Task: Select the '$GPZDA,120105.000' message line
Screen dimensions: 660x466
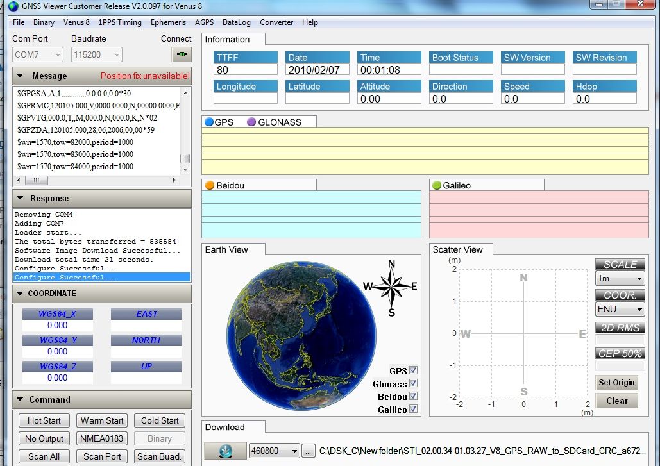Action: click(x=86, y=130)
